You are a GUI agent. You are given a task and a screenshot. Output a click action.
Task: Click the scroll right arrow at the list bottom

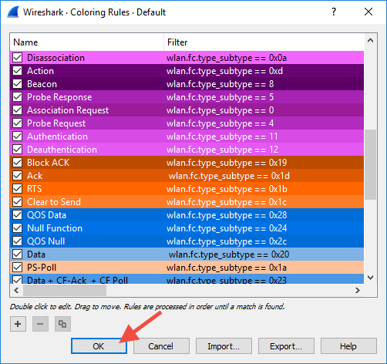tap(358, 291)
